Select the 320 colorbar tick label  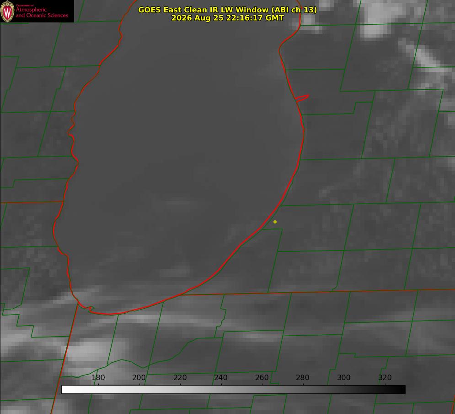click(385, 377)
